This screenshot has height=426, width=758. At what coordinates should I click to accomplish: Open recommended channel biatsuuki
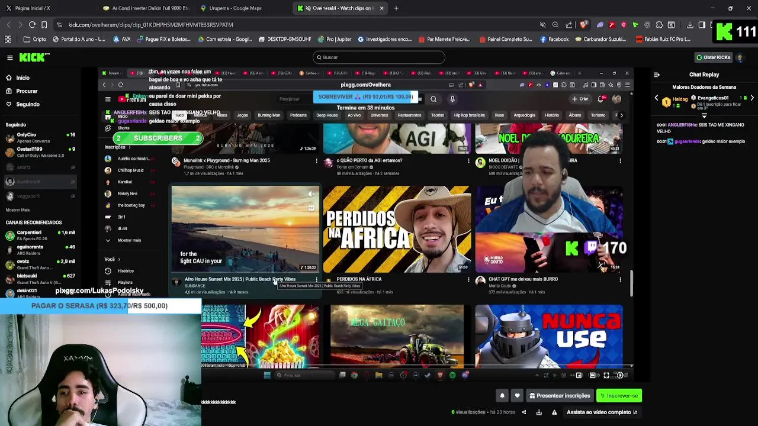(40, 279)
